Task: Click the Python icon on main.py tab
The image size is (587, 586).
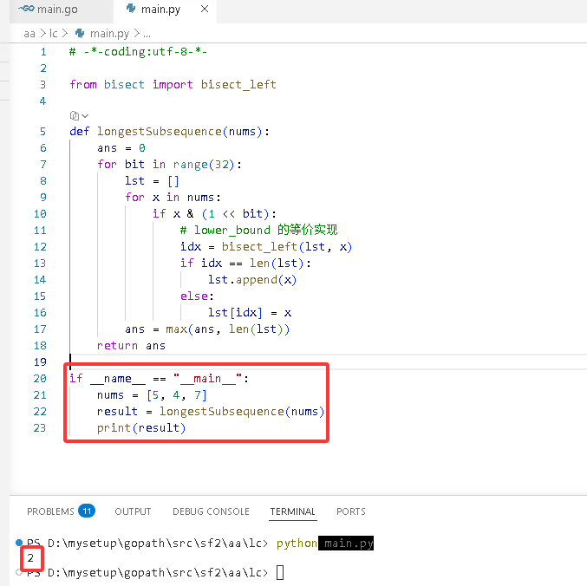Action: (x=131, y=8)
